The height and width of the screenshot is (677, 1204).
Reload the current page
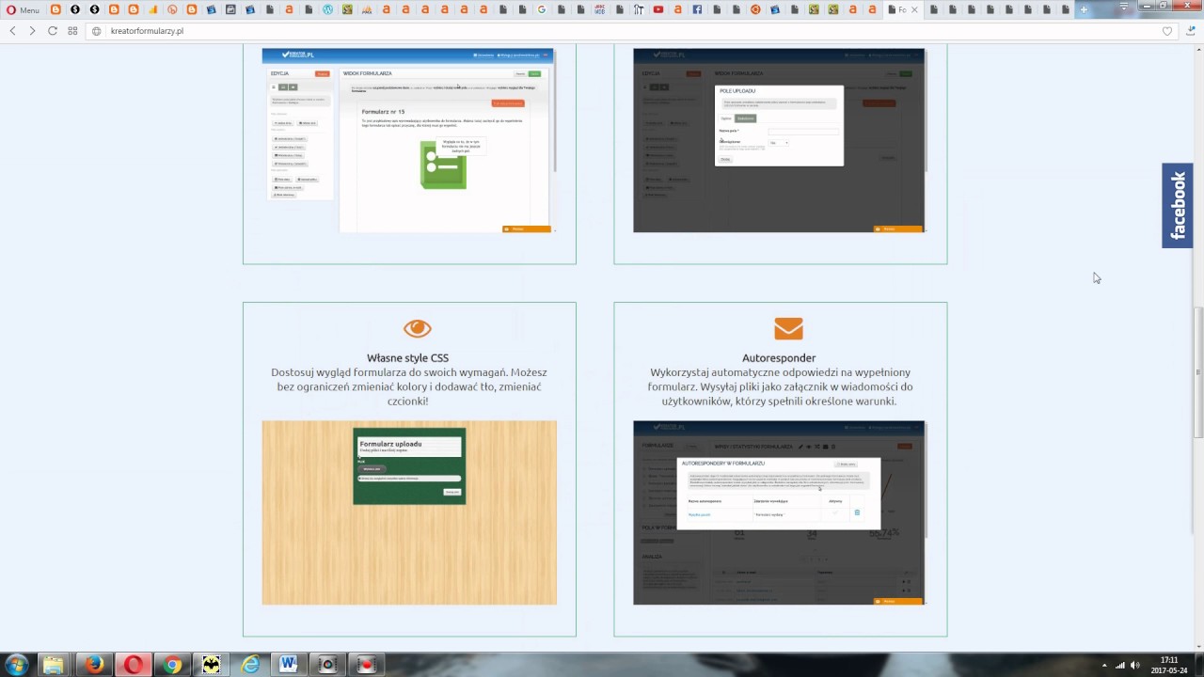(53, 31)
